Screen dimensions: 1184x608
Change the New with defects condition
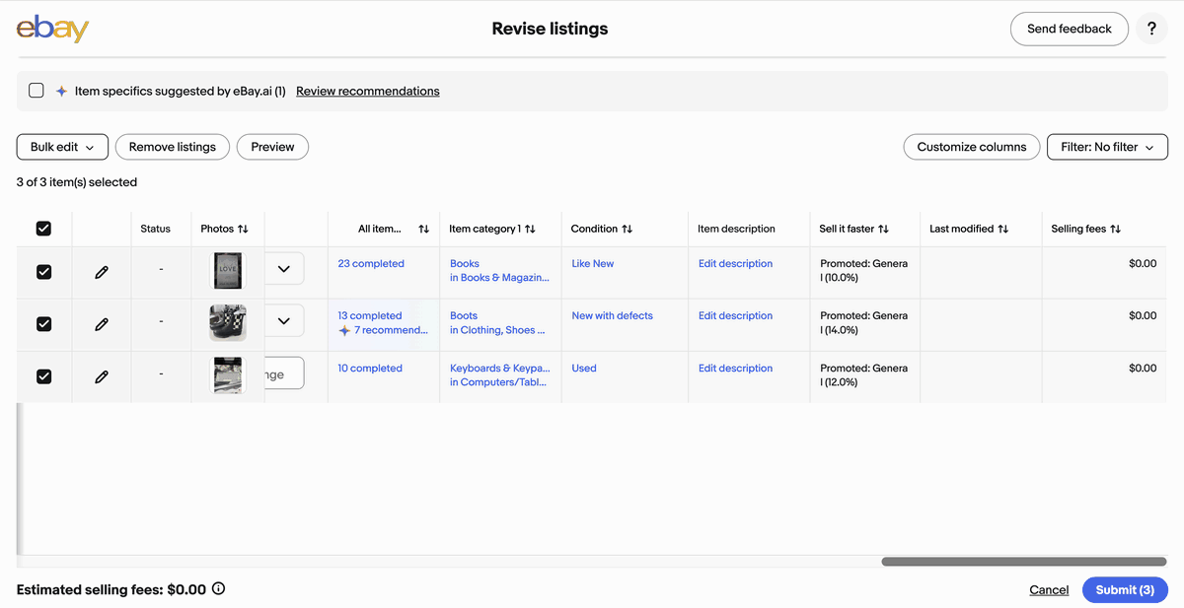coord(613,315)
